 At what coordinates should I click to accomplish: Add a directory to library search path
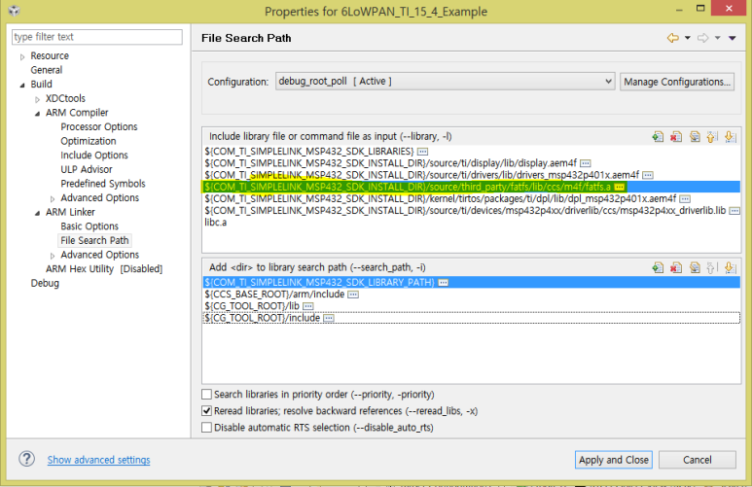pyautogui.click(x=659, y=267)
